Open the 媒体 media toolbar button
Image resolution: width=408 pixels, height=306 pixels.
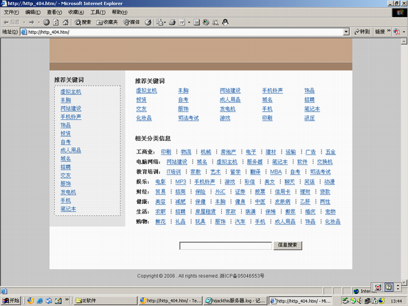pos(131,22)
